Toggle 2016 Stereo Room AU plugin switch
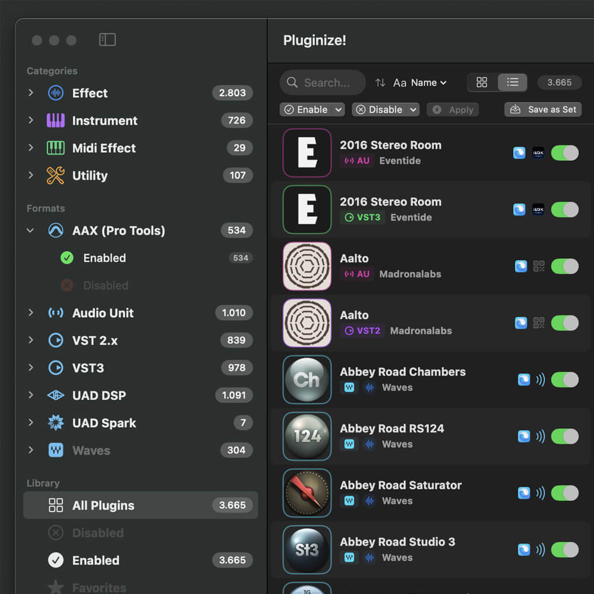Viewport: 594px width, 594px height. [565, 153]
